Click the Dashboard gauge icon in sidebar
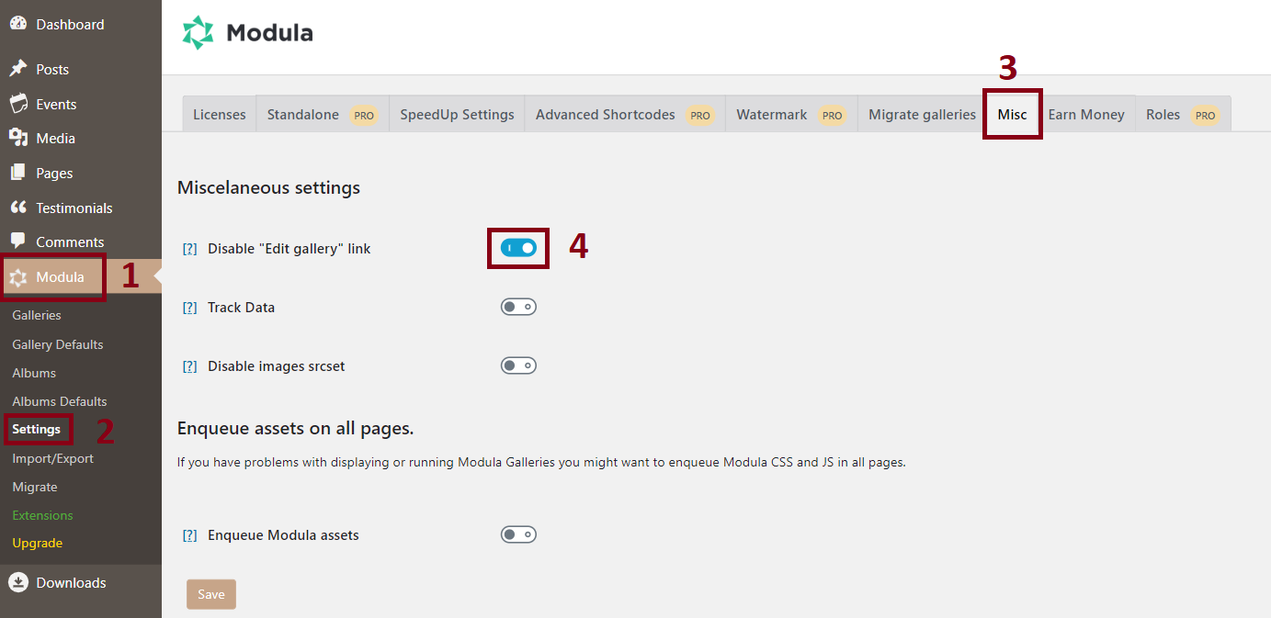 point(18,23)
